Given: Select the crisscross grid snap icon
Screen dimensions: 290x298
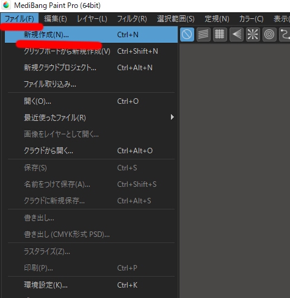Looking at the screenshot, I should click(x=220, y=34).
